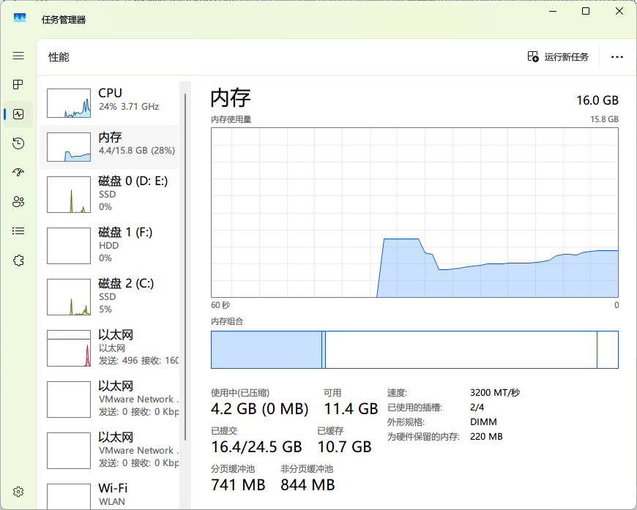
Task: Open the App history icon
Action: click(18, 143)
